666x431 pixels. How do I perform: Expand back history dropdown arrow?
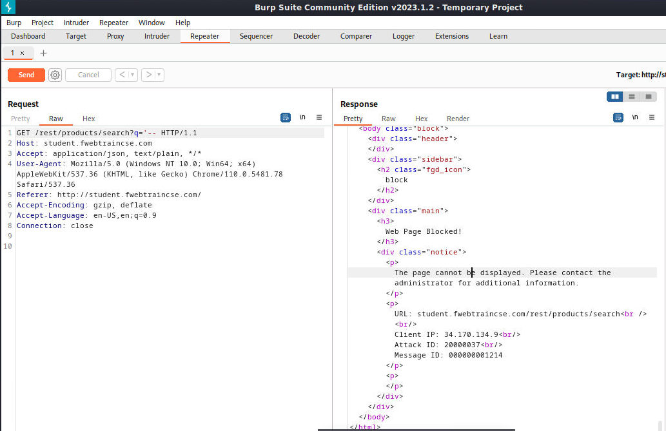tap(133, 75)
